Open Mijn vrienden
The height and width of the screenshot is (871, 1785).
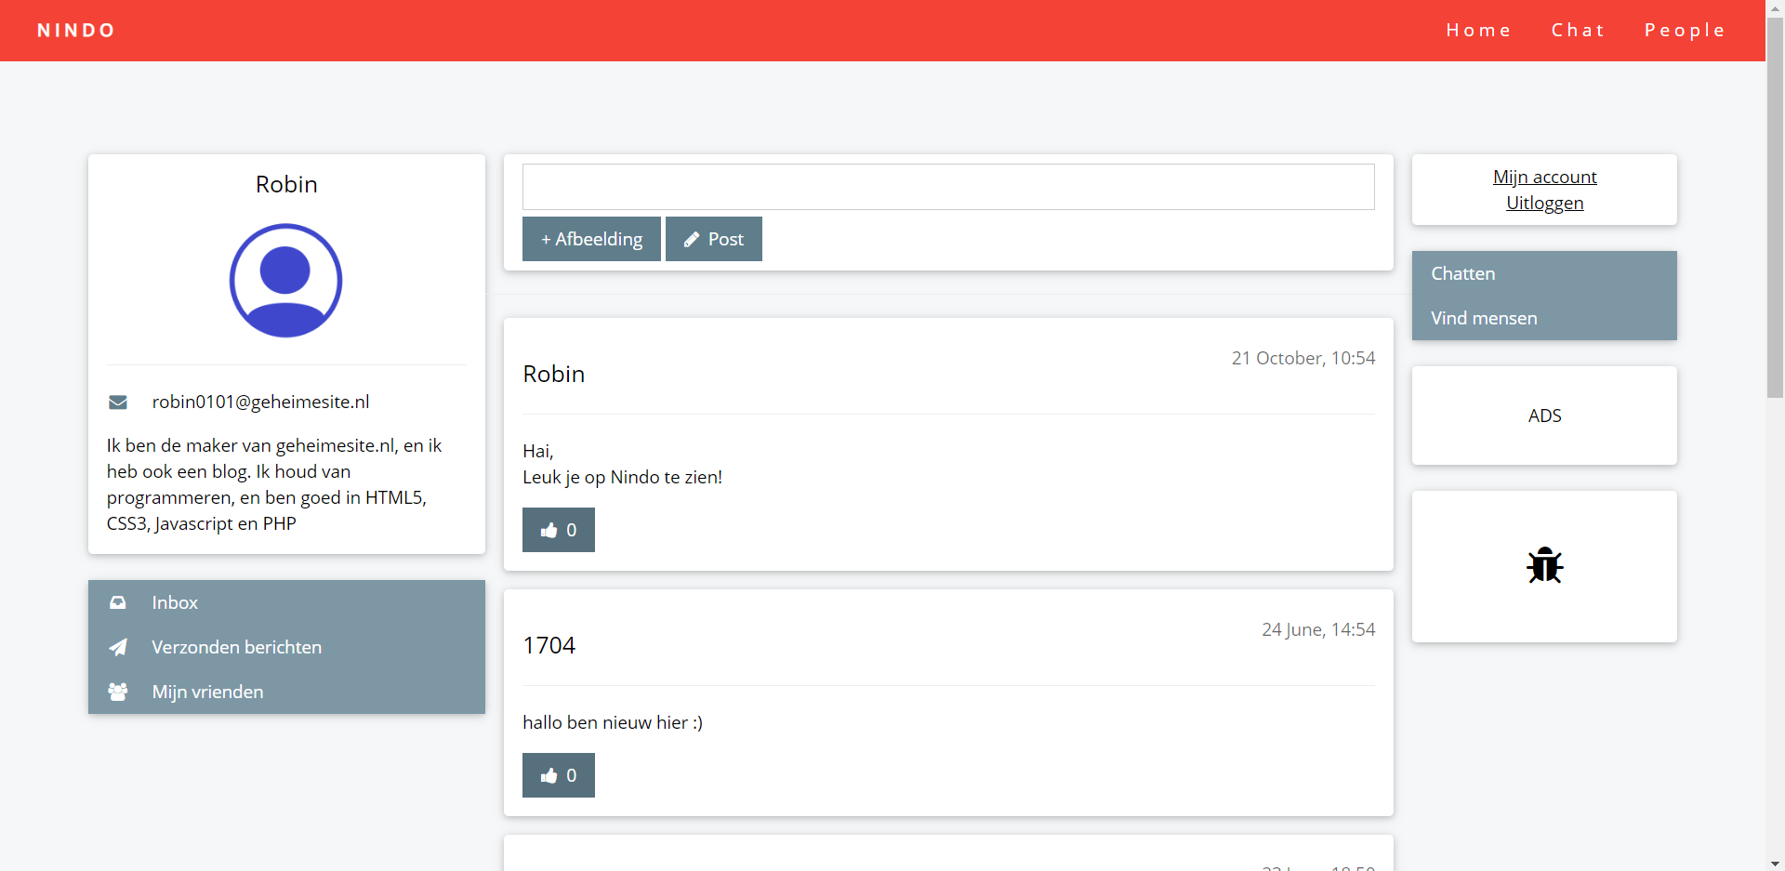[286, 692]
